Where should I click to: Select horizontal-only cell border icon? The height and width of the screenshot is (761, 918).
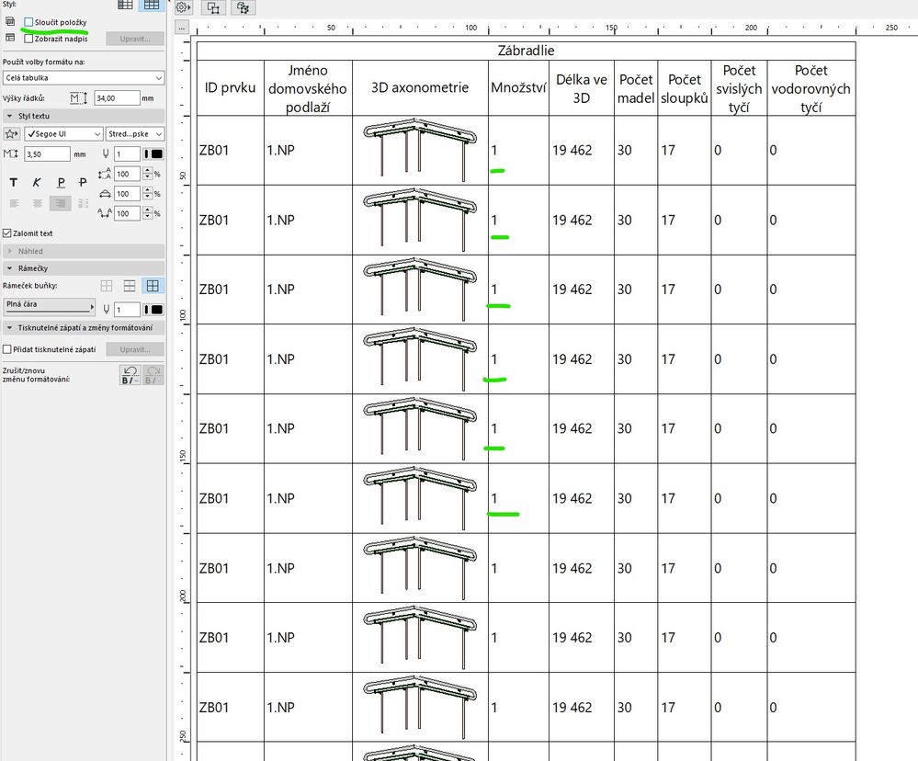(130, 287)
